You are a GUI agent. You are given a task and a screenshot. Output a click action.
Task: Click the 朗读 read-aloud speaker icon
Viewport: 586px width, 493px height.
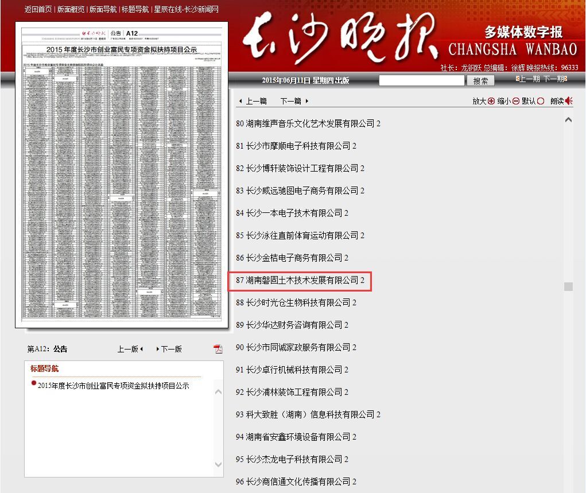coord(569,101)
